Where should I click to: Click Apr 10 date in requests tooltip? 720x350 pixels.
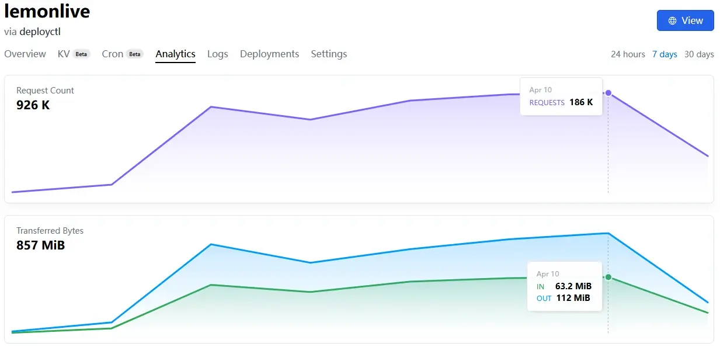click(540, 90)
